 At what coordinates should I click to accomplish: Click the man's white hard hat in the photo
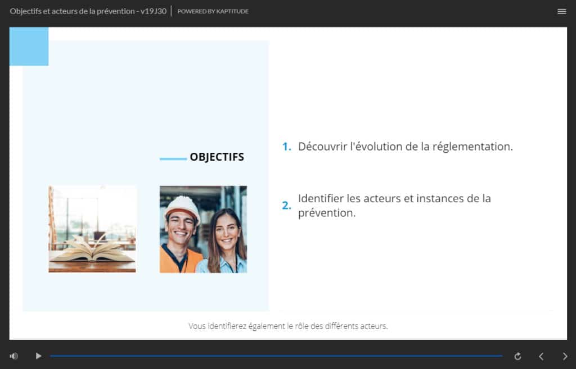tap(182, 206)
